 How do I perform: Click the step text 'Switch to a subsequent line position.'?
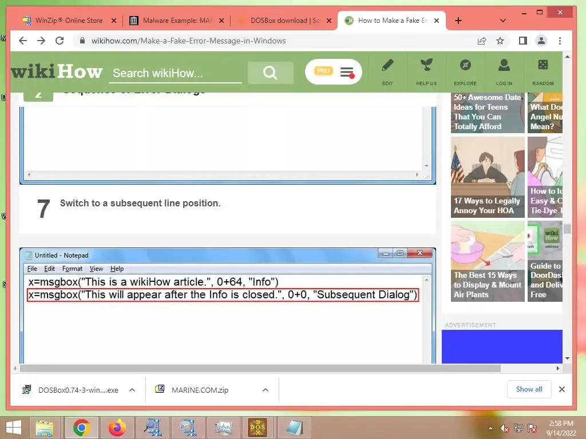pyautogui.click(x=140, y=203)
